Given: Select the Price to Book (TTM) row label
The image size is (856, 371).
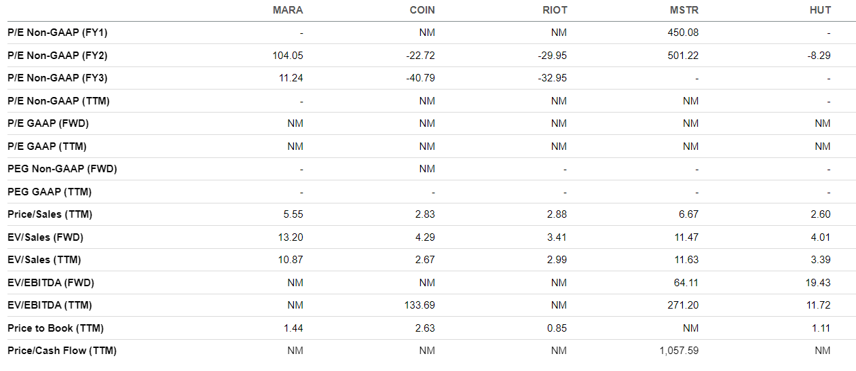Looking at the screenshot, I should click(56, 328).
